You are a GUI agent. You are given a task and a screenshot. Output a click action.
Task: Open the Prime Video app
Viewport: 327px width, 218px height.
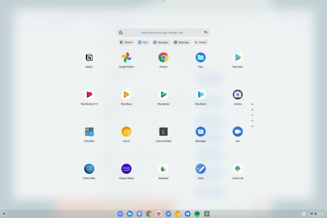89,169
